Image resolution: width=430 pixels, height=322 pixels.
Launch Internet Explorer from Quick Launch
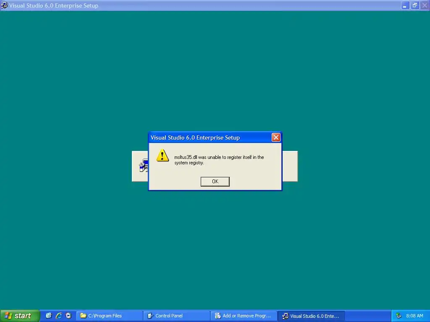pos(59,316)
